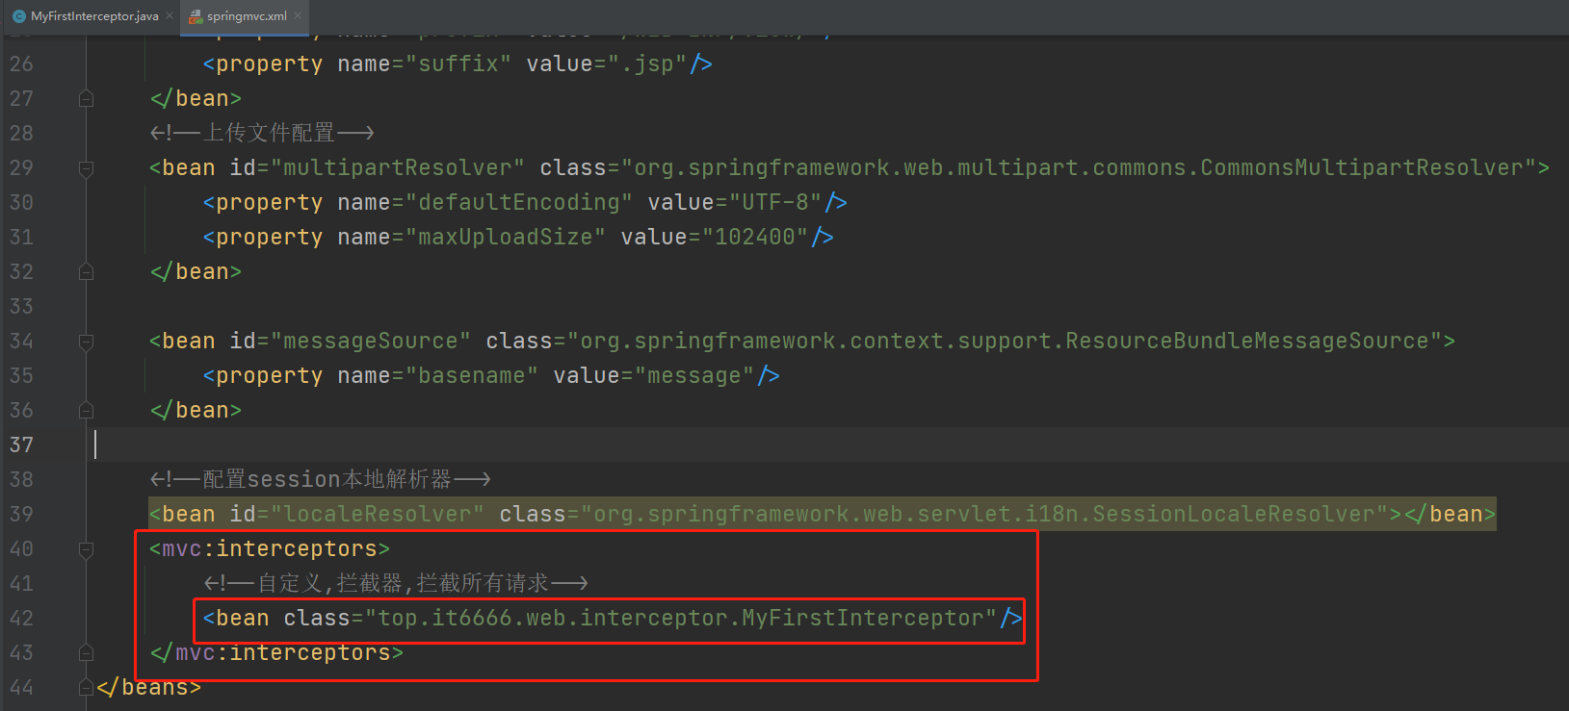
Task: Click the 自定义,拦截器 comment on line 41
Action: pos(396,583)
